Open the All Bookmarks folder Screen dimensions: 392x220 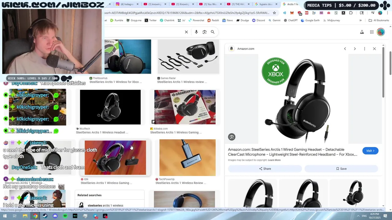[379, 20]
